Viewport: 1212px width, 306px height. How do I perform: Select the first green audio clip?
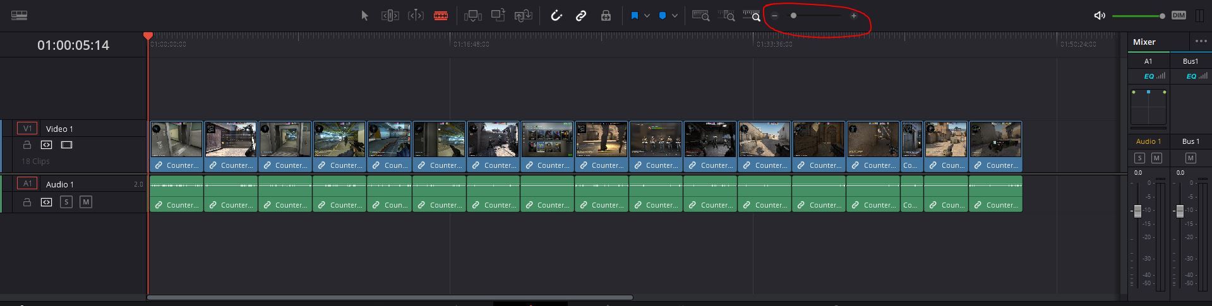click(176, 194)
